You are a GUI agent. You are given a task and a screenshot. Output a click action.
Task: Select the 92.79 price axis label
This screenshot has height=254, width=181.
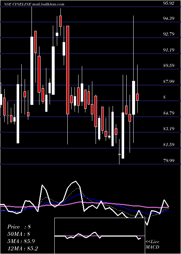pos(169,34)
